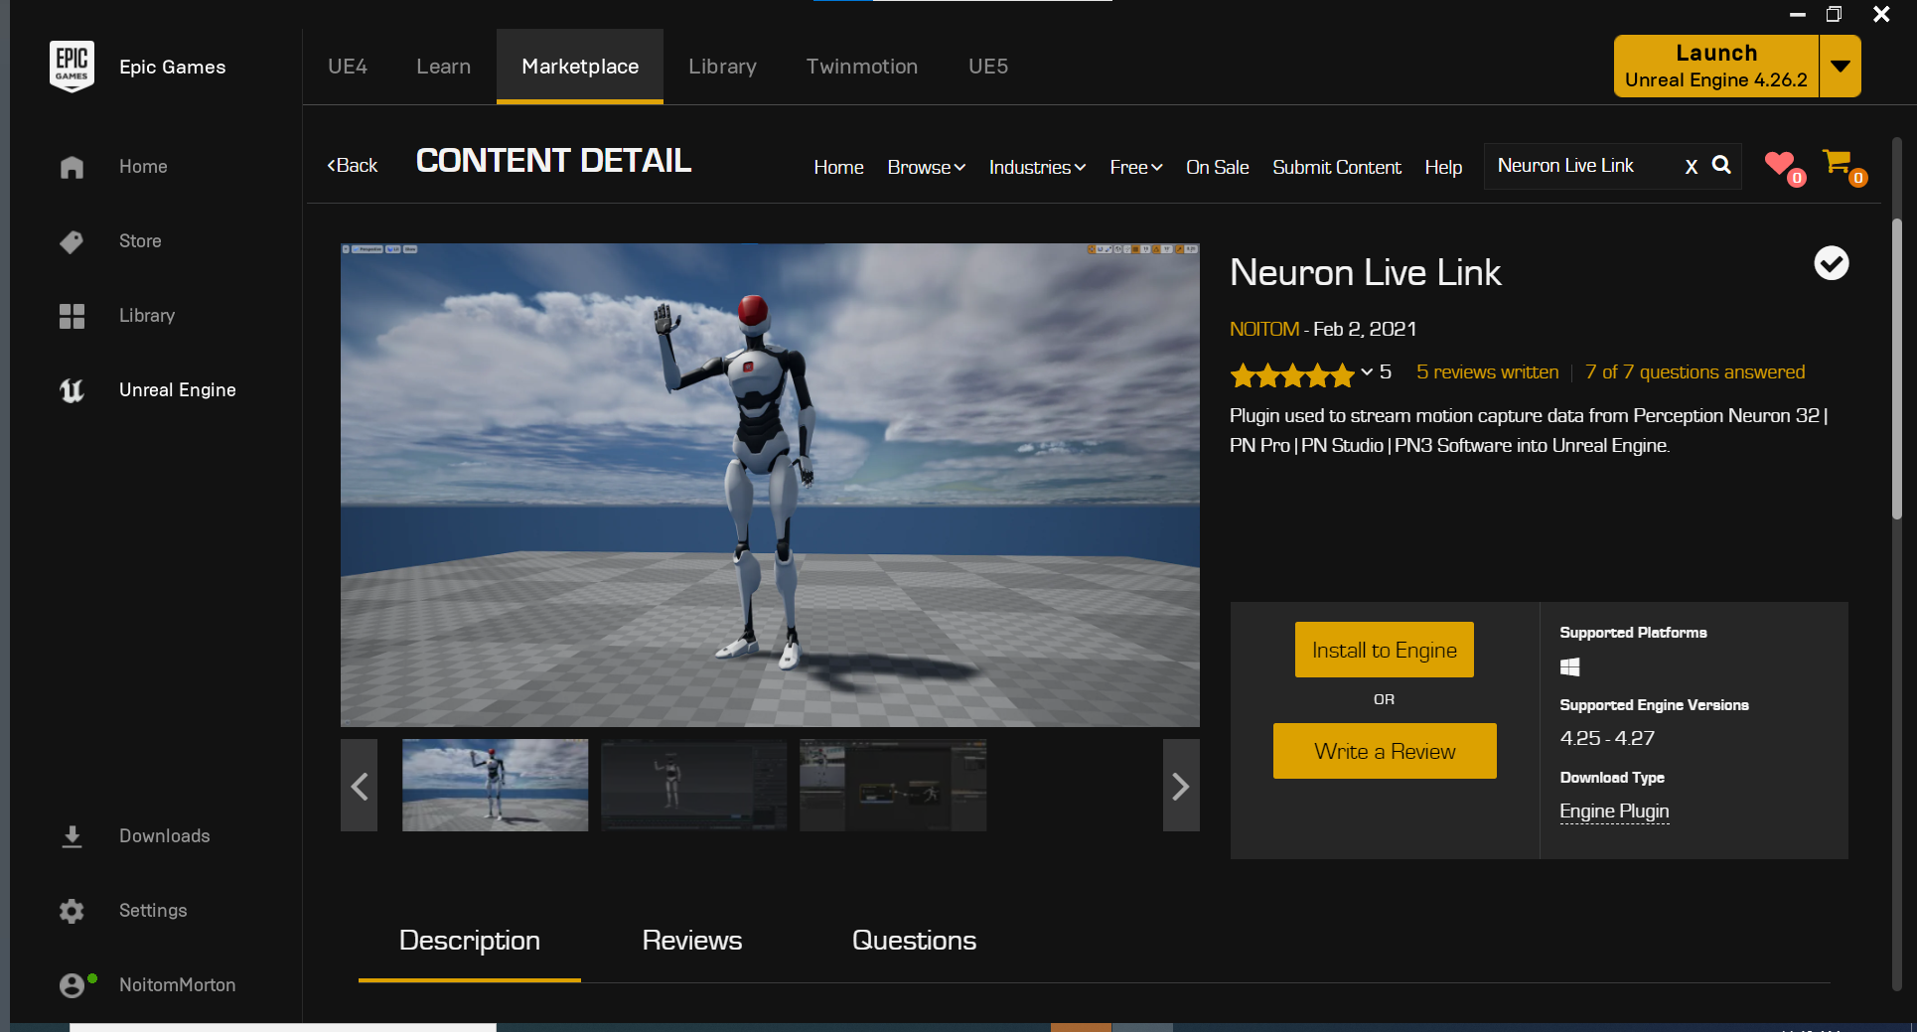Click the vertical page scrollbar
This screenshot has height=1032, width=1917.
point(1896,368)
